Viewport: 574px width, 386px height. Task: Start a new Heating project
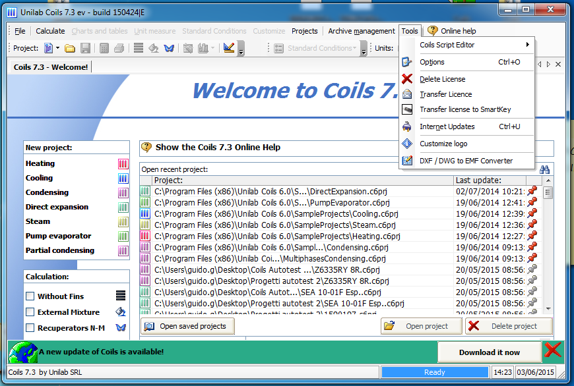[x=40, y=163]
